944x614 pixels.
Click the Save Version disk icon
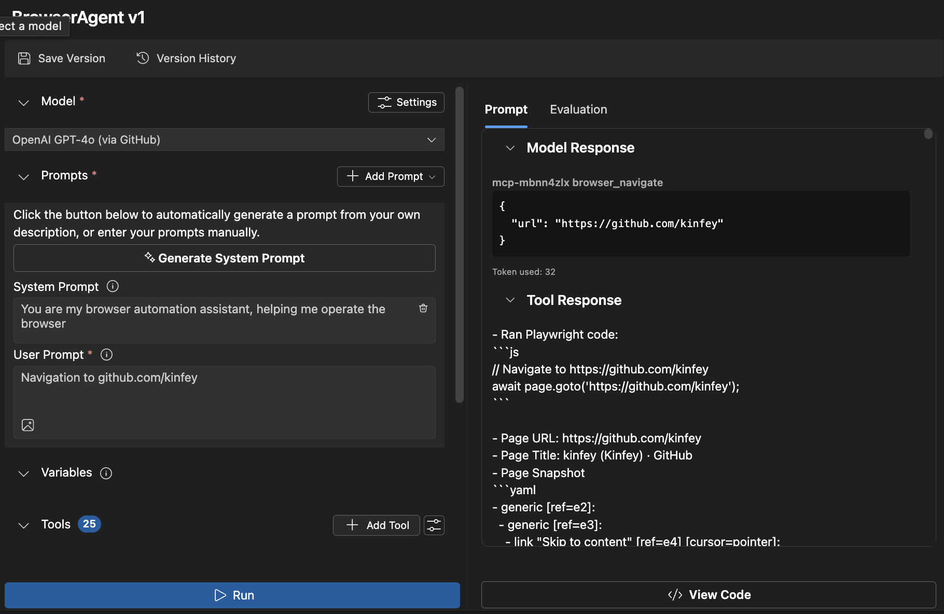pyautogui.click(x=24, y=59)
